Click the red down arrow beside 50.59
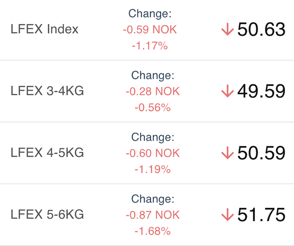Viewport: 294px width, 246px height. point(228,153)
